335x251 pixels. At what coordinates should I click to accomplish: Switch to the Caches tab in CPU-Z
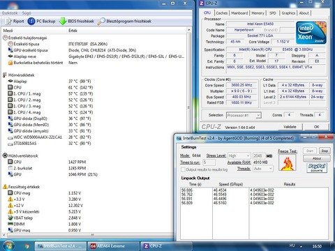tap(221, 13)
